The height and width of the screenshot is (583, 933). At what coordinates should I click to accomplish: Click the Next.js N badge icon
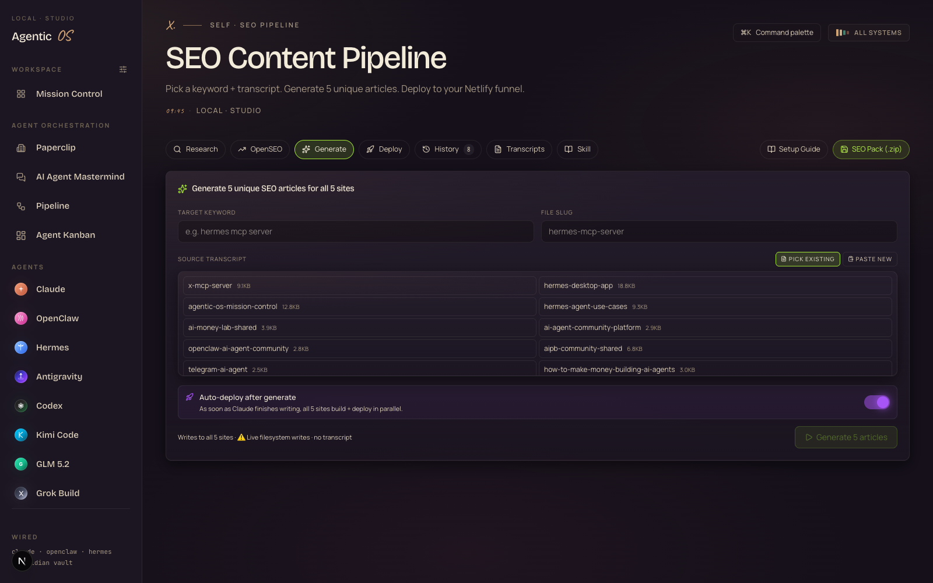point(22,561)
